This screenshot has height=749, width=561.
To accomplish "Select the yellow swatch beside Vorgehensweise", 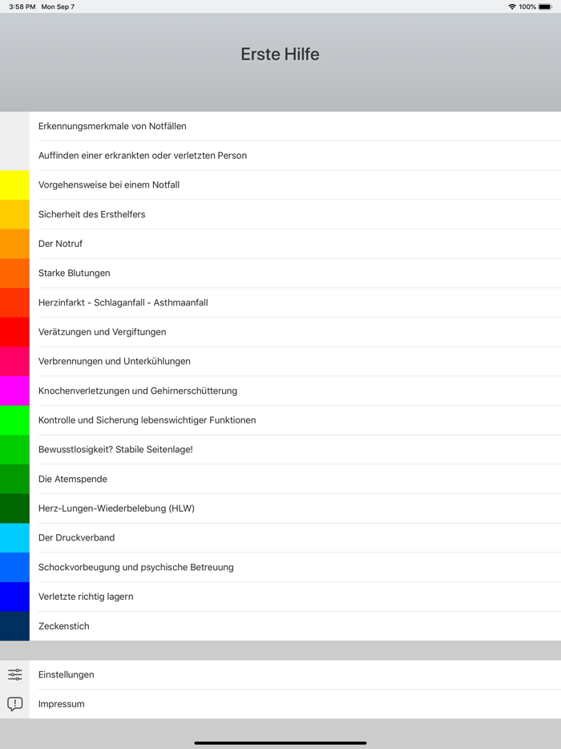I will tap(14, 185).
